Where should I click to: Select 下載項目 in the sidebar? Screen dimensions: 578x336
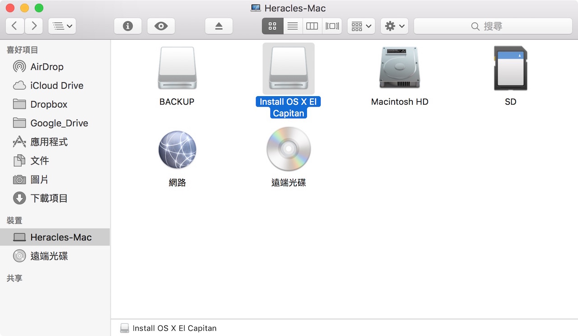pos(55,198)
